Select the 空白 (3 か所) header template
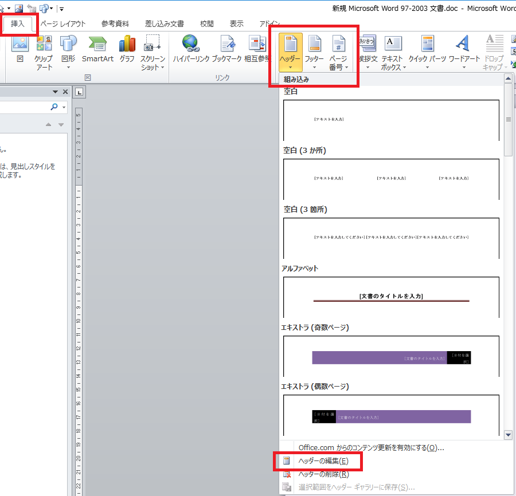516x496 pixels. point(391,179)
